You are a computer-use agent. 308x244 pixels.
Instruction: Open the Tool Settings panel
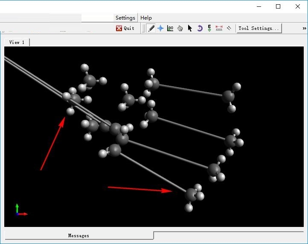tap(259, 28)
